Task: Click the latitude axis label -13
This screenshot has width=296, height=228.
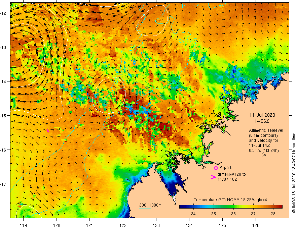Action: pyautogui.click(x=3, y=47)
